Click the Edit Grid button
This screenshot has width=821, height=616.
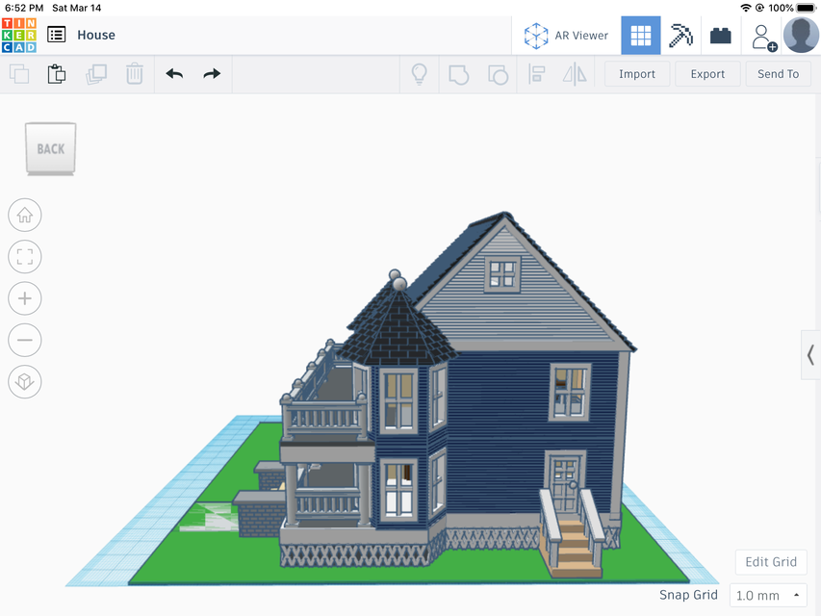click(x=770, y=562)
